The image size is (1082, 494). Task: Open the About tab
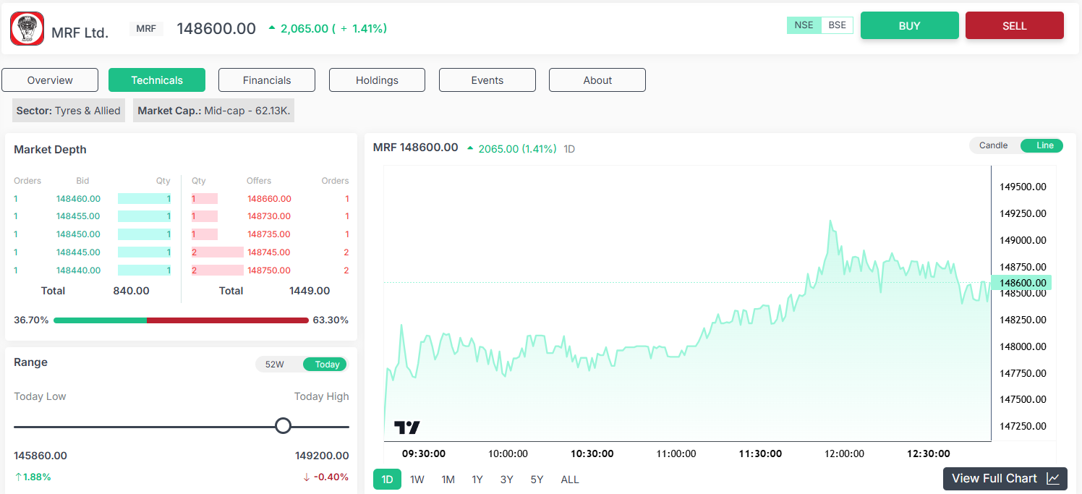[597, 80]
